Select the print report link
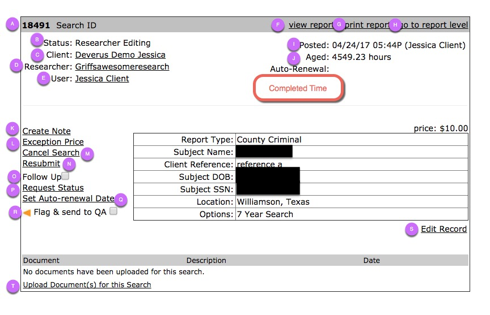The width and height of the screenshot is (490, 315). click(x=367, y=25)
